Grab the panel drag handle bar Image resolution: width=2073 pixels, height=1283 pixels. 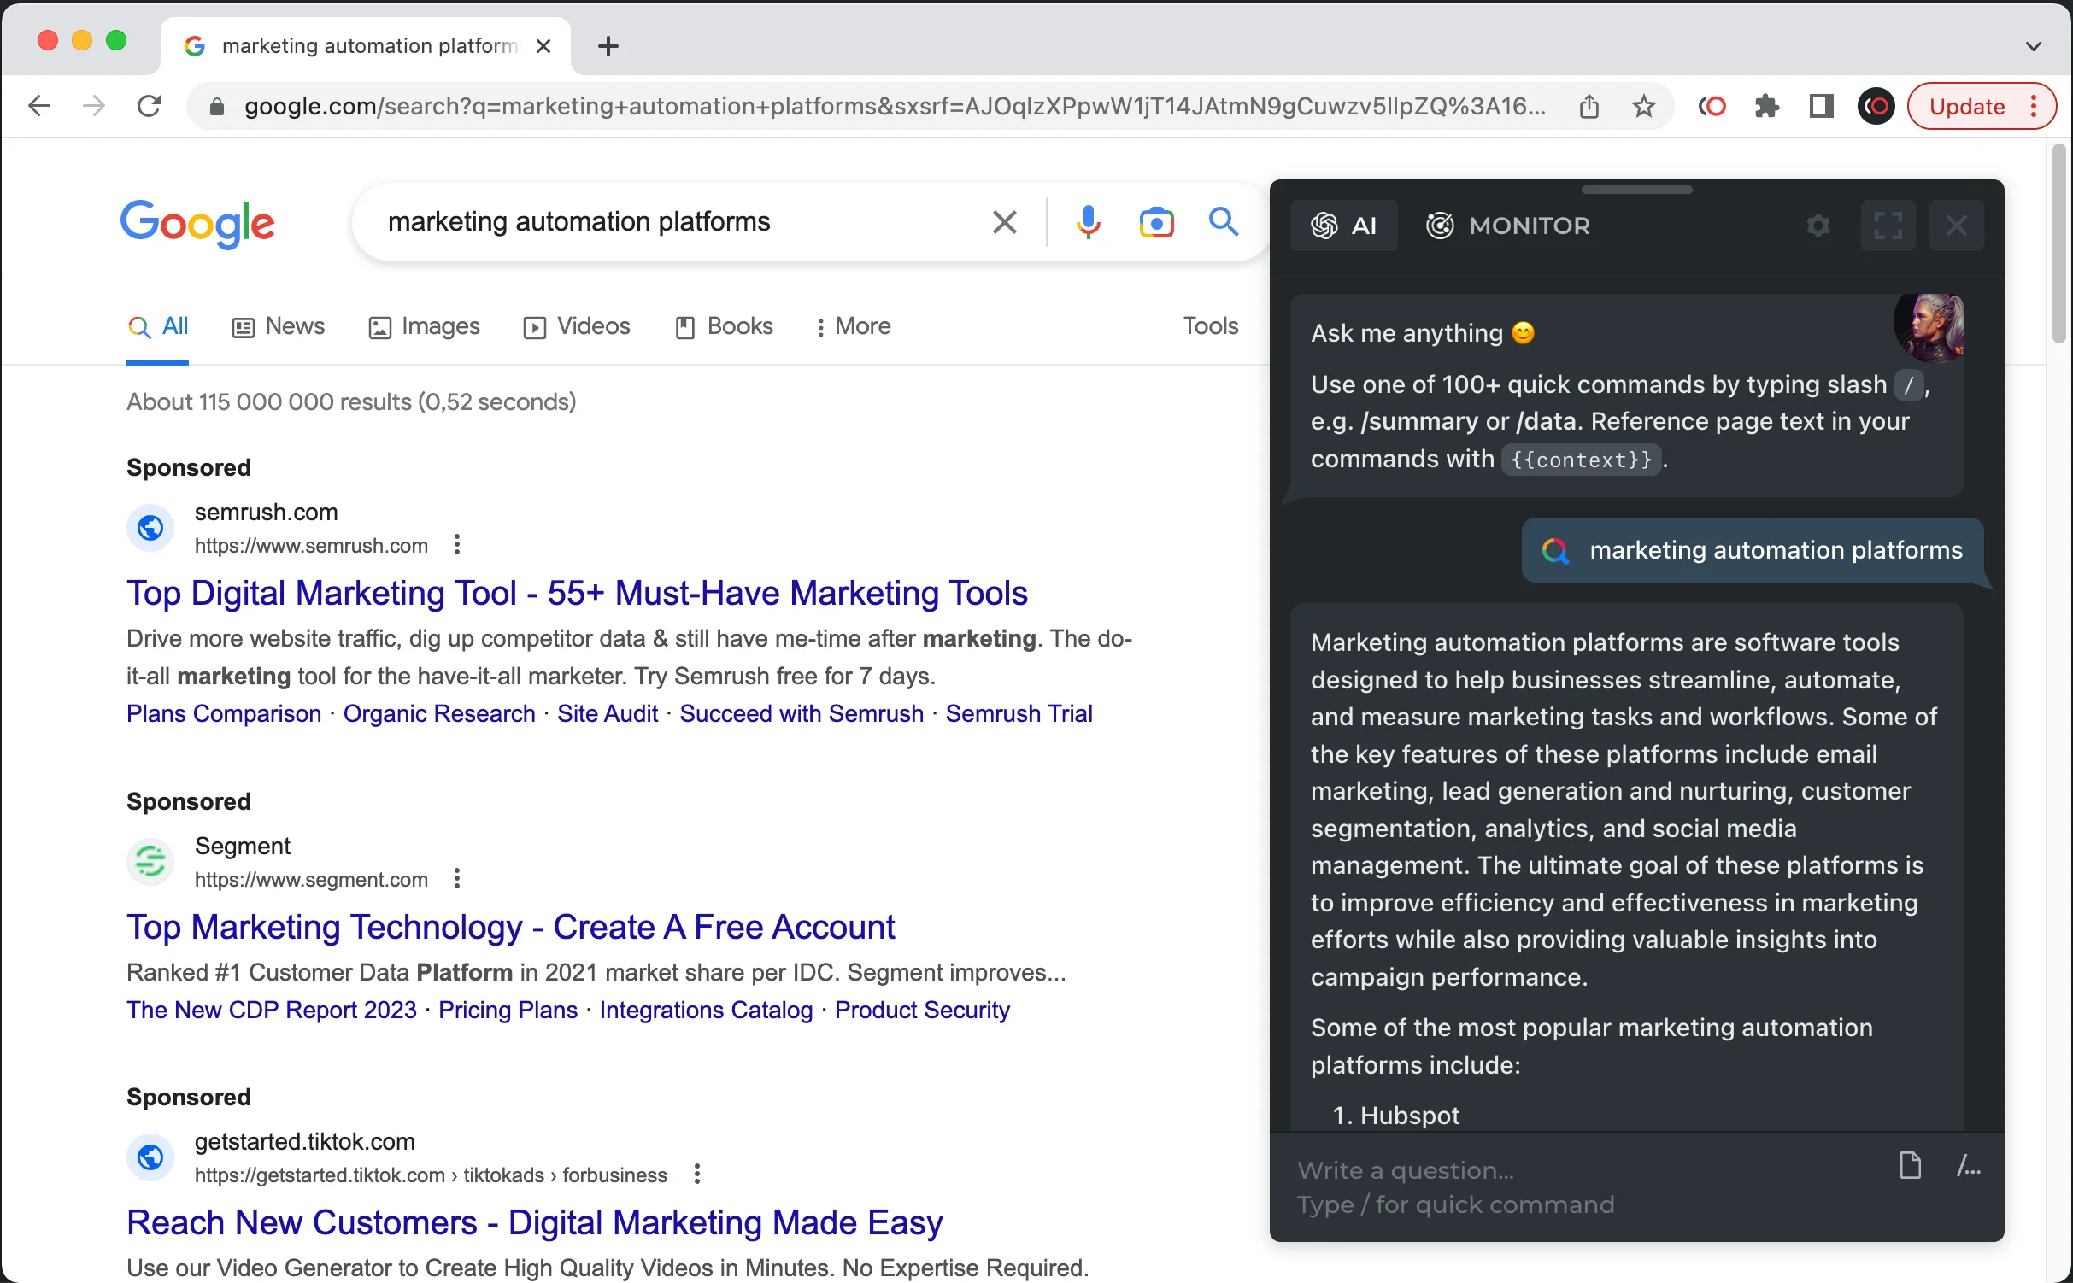click(1636, 190)
